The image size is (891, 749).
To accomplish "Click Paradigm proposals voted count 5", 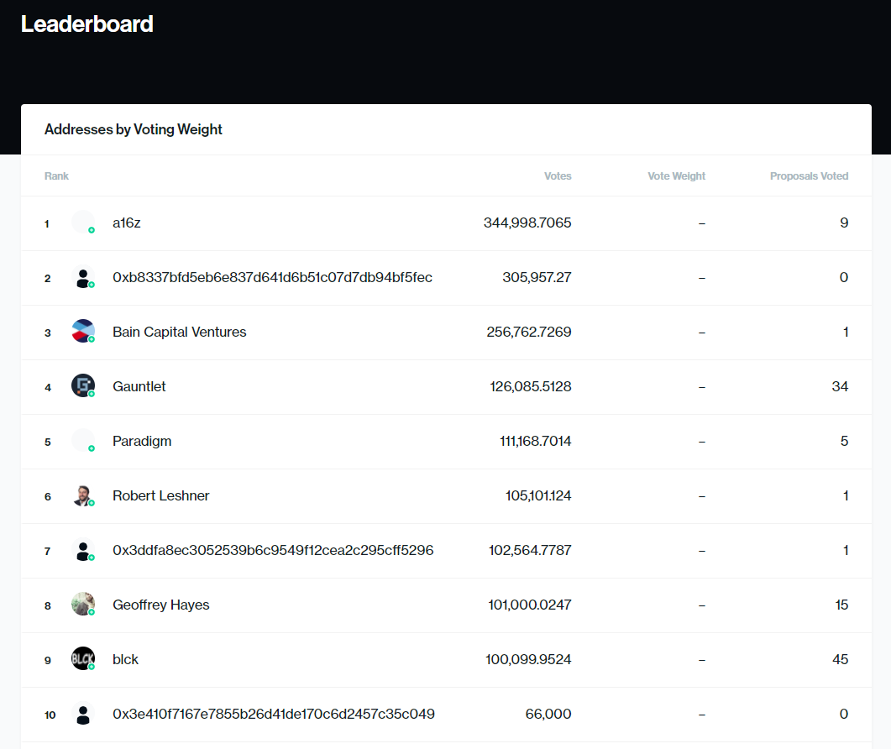I will [x=845, y=441].
